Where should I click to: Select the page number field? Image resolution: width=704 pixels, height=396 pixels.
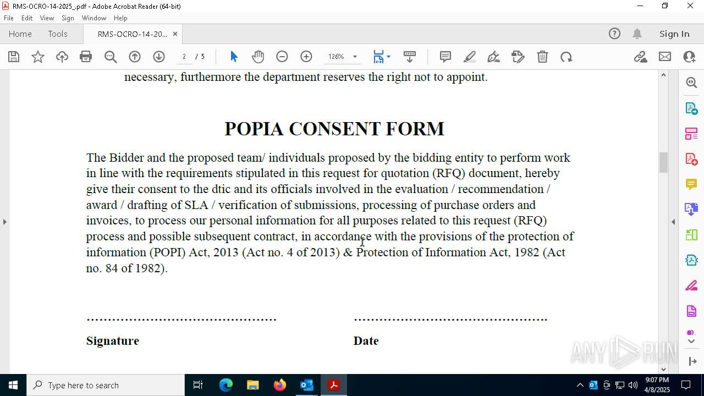click(x=184, y=57)
